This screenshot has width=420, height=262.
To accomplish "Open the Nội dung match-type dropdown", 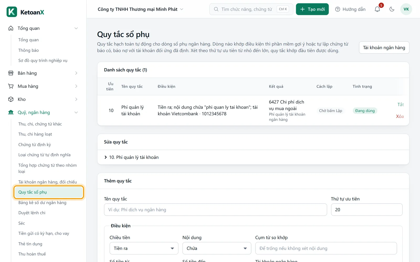I will (217, 248).
